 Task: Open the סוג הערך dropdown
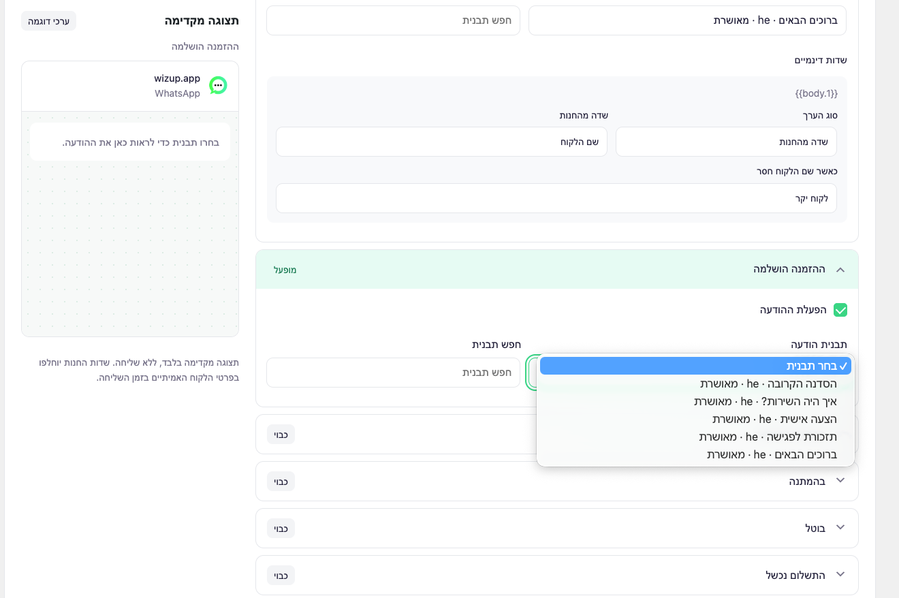(726, 142)
